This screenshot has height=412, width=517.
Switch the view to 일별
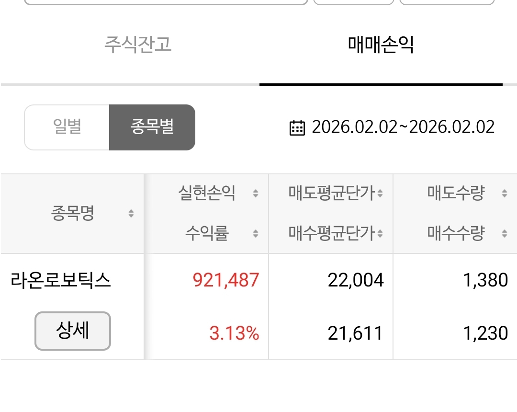(x=67, y=127)
